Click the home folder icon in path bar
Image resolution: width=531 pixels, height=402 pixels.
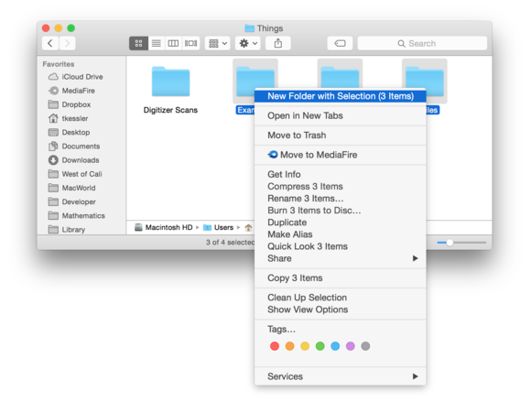pyautogui.click(x=248, y=228)
